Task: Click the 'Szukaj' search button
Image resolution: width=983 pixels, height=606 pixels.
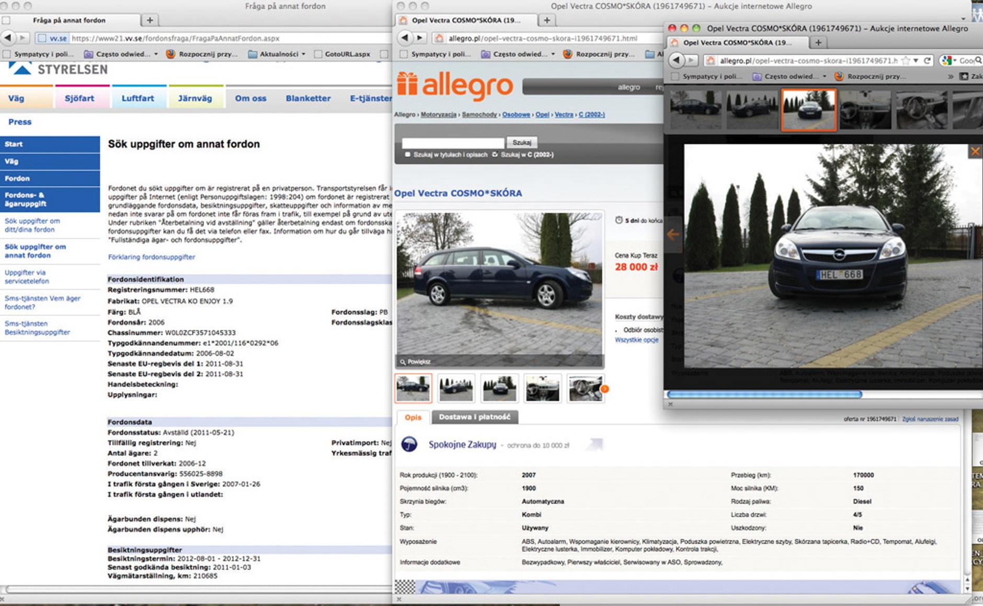Action: [x=521, y=142]
